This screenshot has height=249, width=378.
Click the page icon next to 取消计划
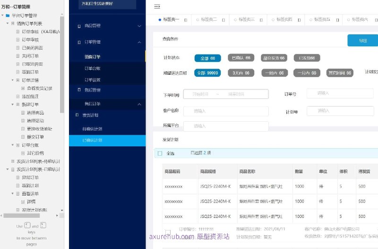click(x=18, y=186)
